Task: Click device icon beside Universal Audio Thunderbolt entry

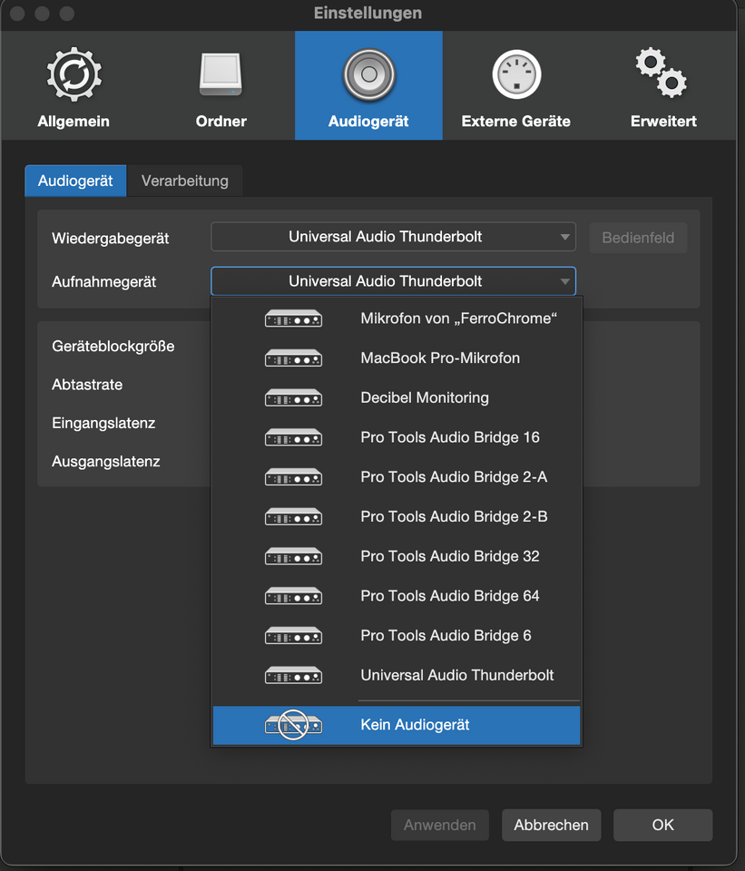Action: click(293, 675)
